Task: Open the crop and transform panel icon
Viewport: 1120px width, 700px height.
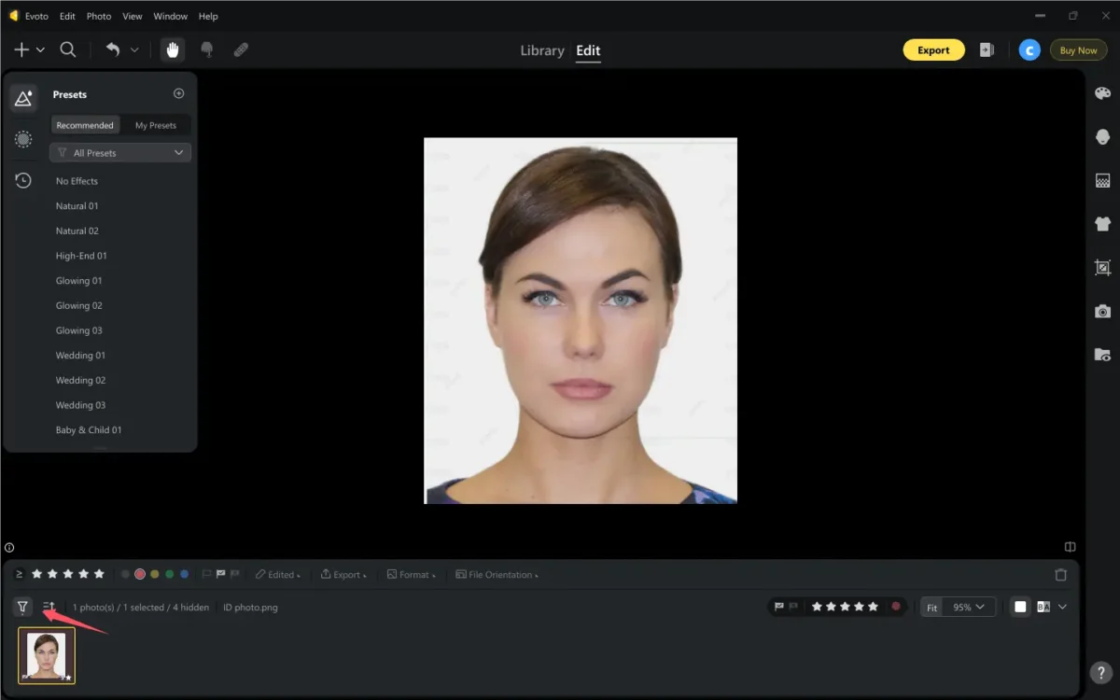Action: pyautogui.click(x=1102, y=268)
